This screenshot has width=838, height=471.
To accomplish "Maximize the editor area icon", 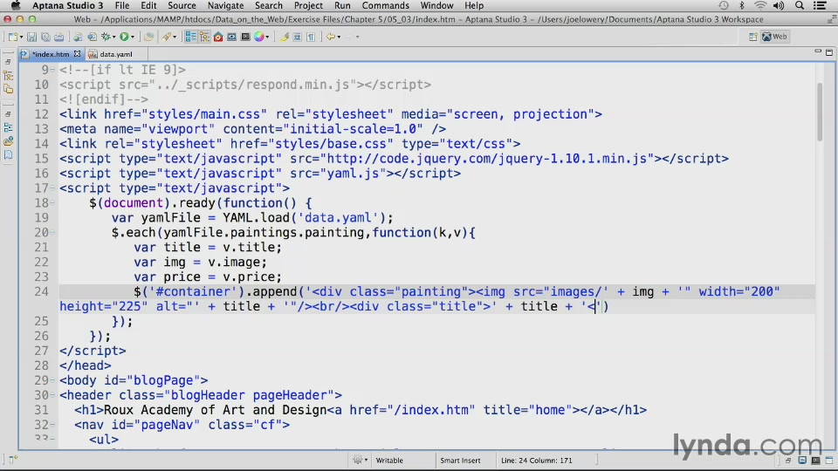I will pos(829,52).
